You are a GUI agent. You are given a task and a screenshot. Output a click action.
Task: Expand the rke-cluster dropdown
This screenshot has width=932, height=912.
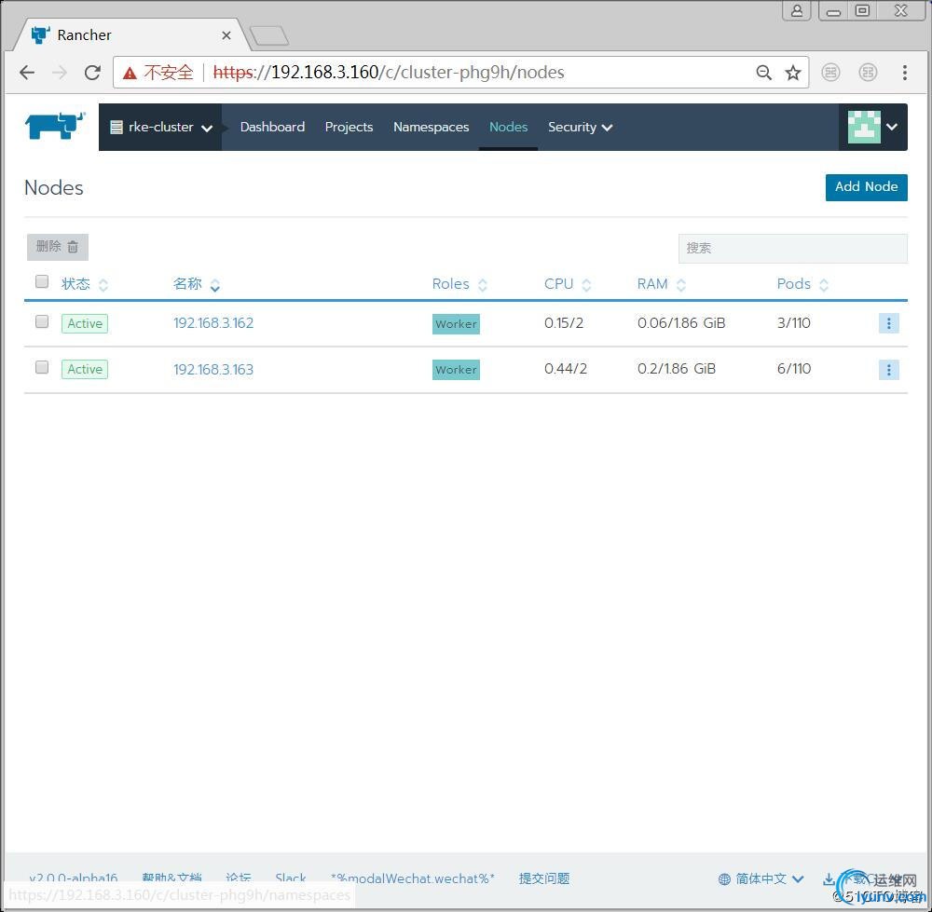click(160, 127)
